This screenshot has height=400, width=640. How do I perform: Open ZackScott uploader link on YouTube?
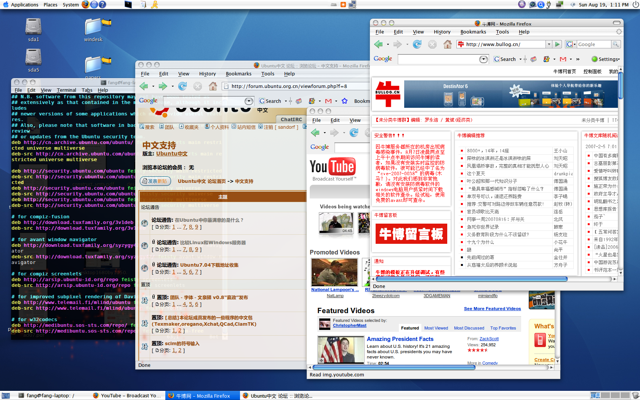489,339
